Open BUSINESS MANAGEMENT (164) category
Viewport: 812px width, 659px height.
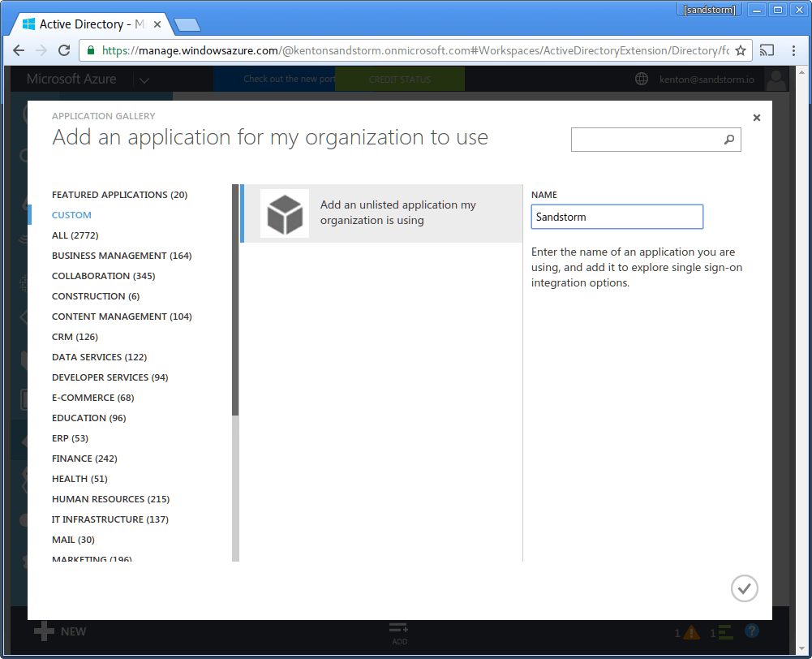coord(122,256)
